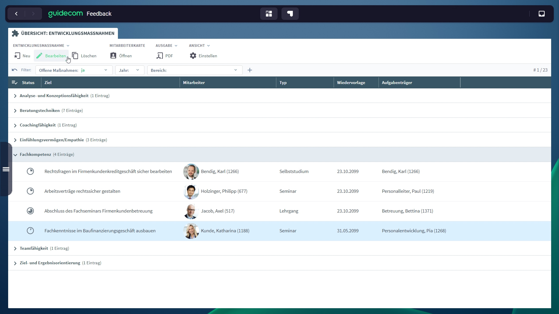Open the Bereich filter dropdown
The image size is (559, 314).
194,70
